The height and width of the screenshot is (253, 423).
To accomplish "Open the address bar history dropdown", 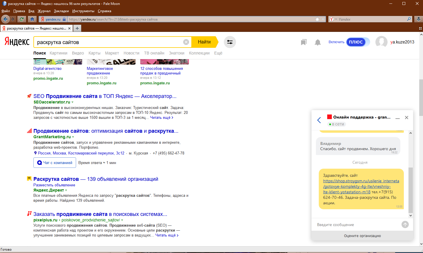I will click(x=323, y=19).
